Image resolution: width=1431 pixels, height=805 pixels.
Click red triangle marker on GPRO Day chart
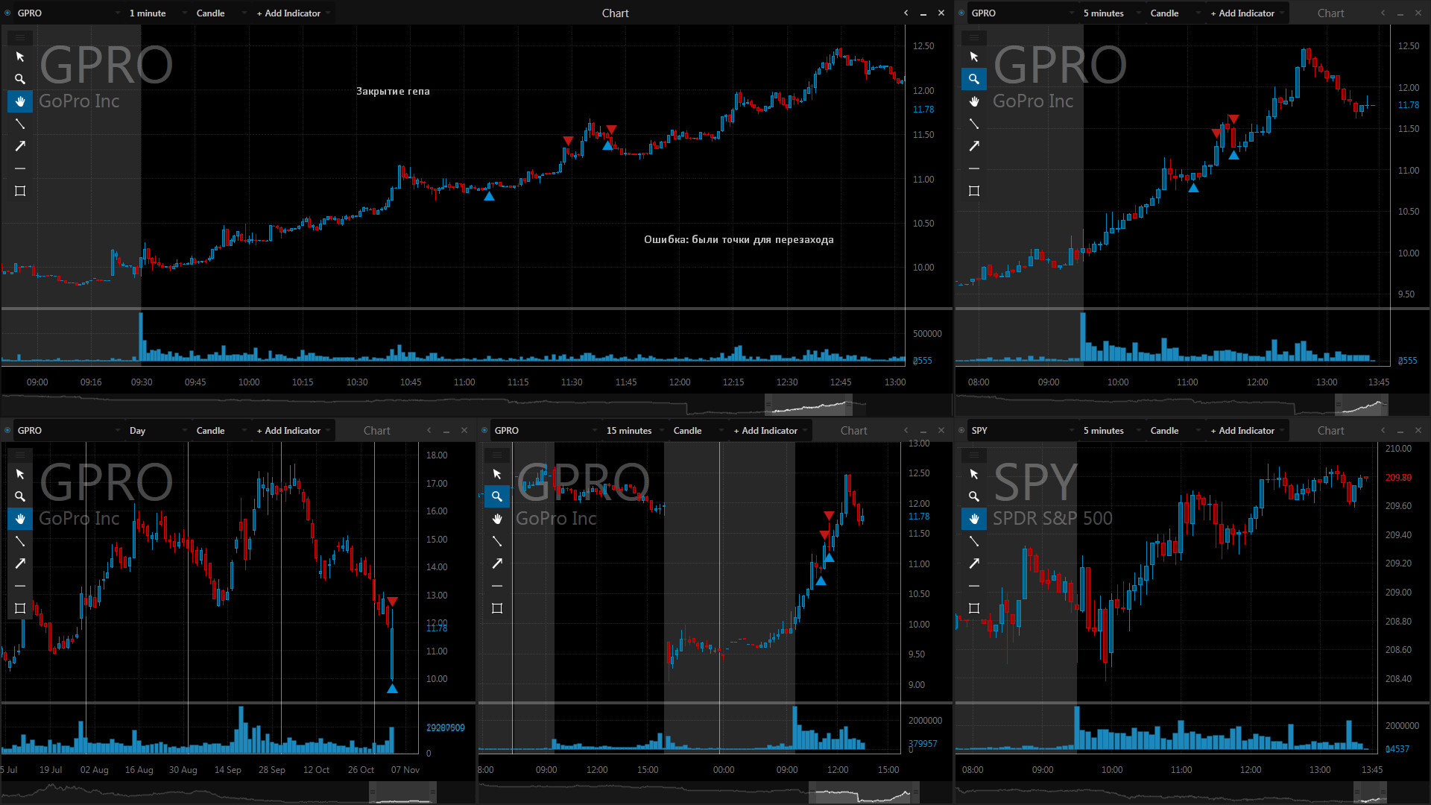pyautogui.click(x=392, y=602)
